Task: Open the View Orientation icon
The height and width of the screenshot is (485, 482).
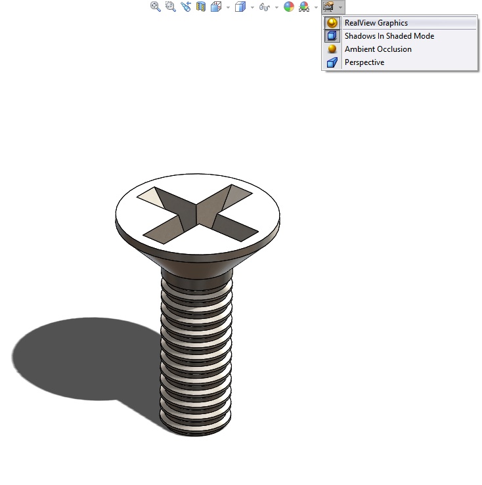Action: 216,7
